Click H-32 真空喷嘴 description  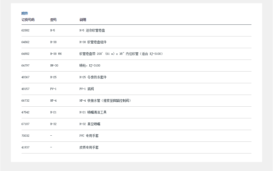(x=90, y=124)
